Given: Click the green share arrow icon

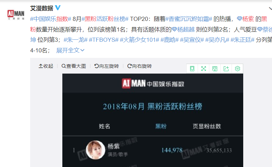Looking at the screenshot, I should pos(226,69).
